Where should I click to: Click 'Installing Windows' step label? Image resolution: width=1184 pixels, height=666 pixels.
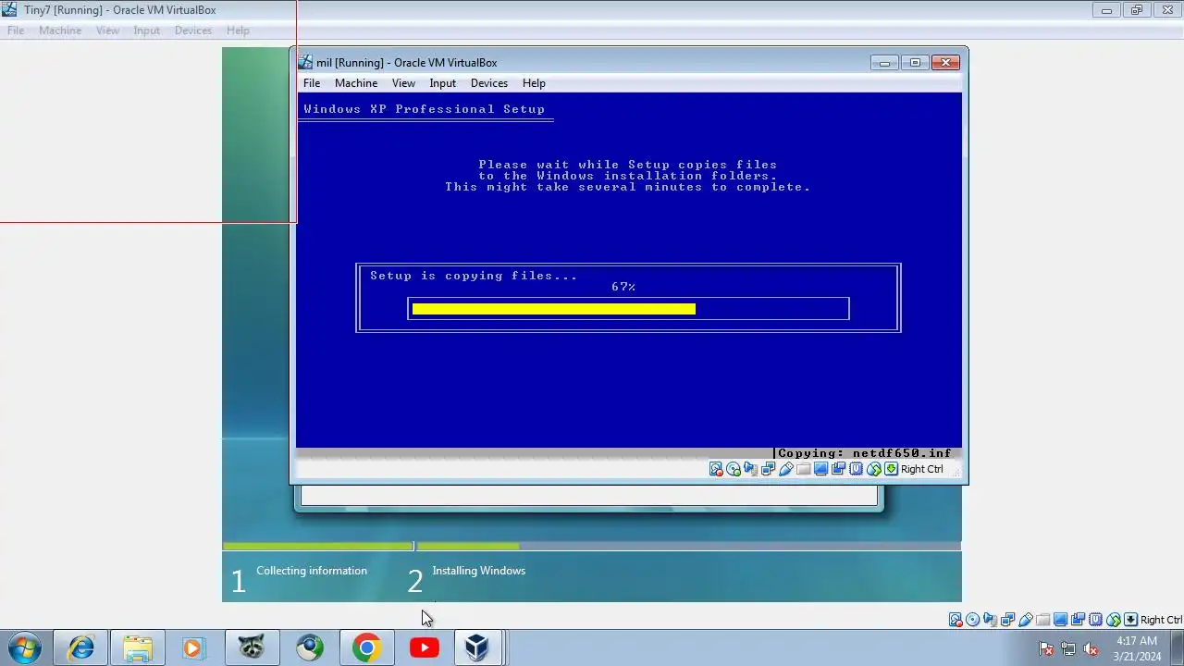478,571
